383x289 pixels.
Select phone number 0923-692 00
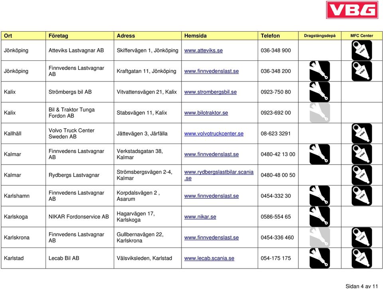pos(276,113)
